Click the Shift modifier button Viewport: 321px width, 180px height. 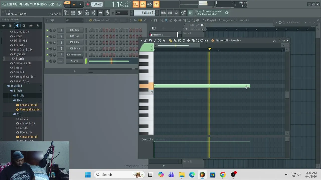(163, 13)
